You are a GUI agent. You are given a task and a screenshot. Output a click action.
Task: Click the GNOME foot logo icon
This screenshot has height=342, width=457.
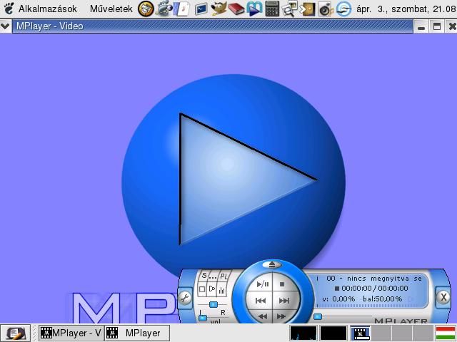tap(9, 9)
